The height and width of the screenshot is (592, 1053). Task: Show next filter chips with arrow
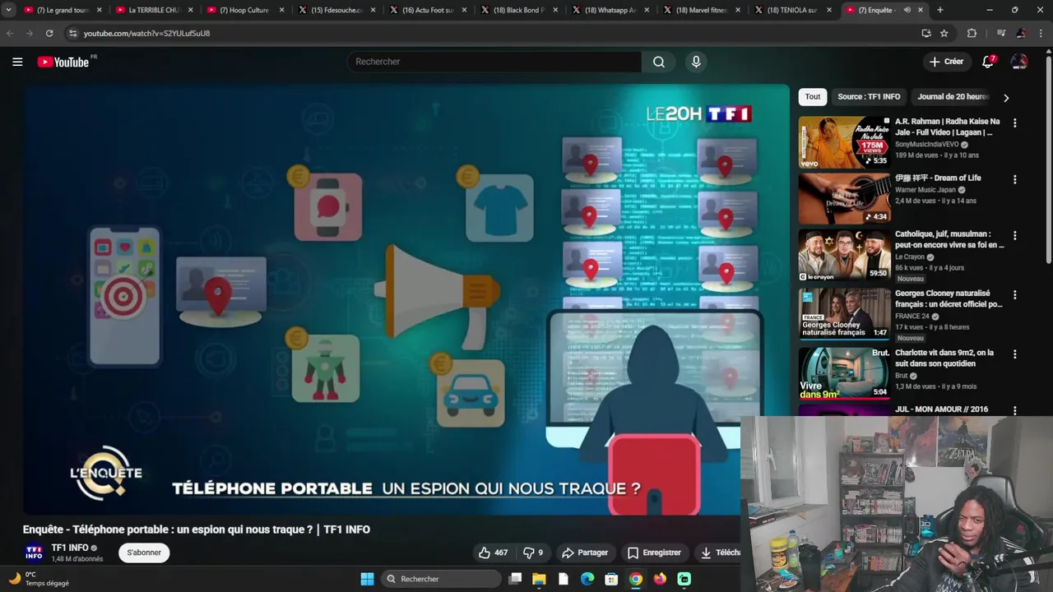pyautogui.click(x=1005, y=97)
